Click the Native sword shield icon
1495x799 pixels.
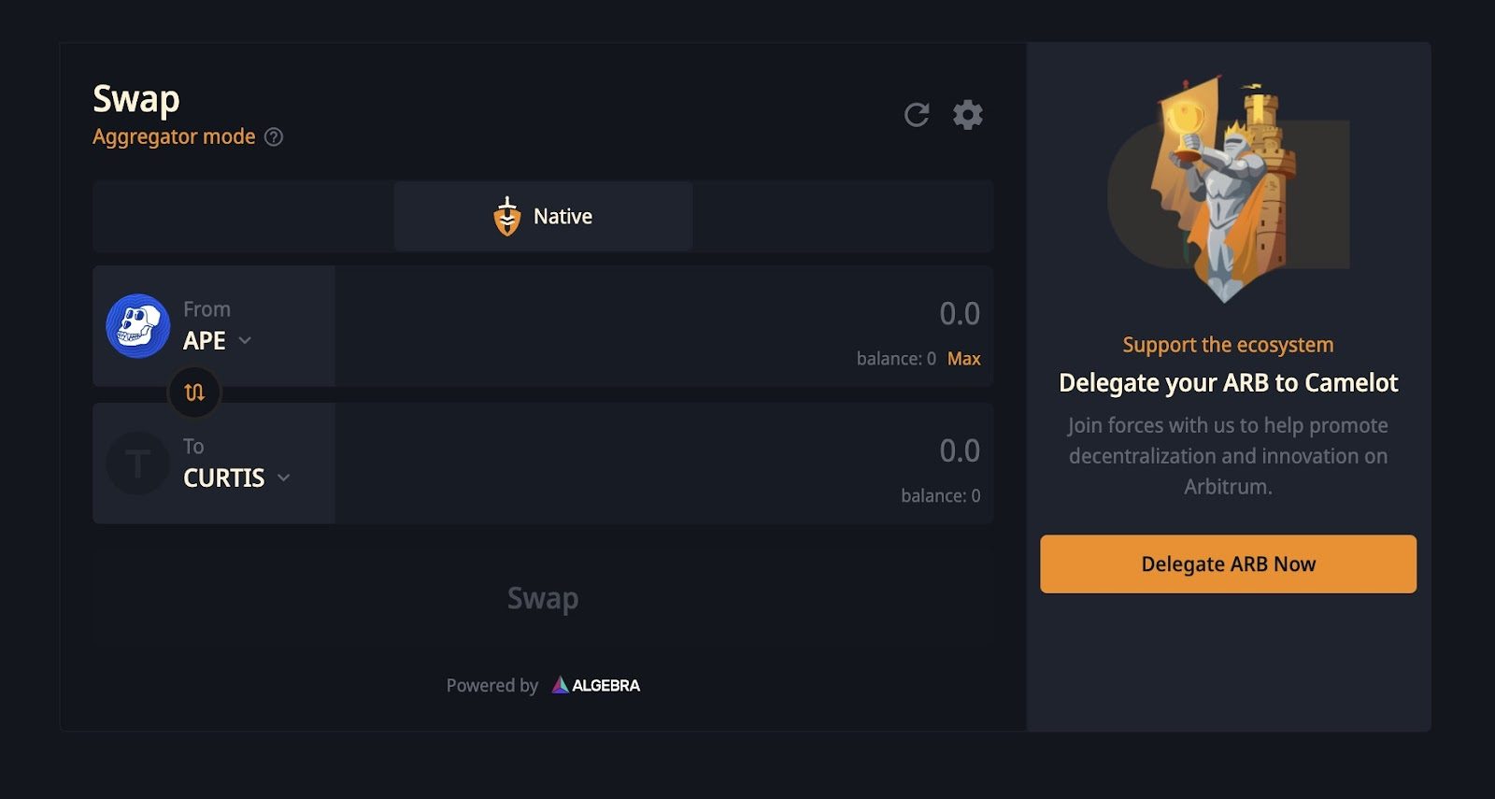507,216
